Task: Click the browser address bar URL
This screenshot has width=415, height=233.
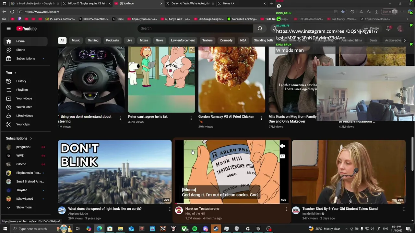Action: point(42,12)
